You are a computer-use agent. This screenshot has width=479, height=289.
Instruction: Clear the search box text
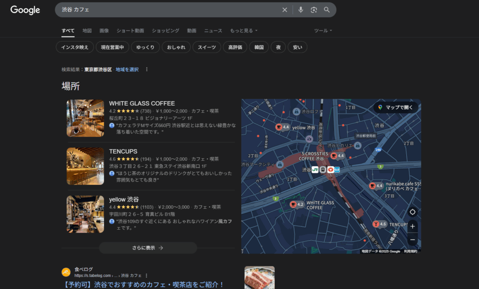tap(284, 10)
